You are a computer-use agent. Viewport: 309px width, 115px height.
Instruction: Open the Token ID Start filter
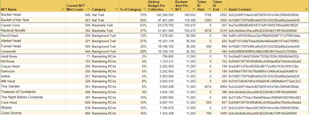point(210,10)
